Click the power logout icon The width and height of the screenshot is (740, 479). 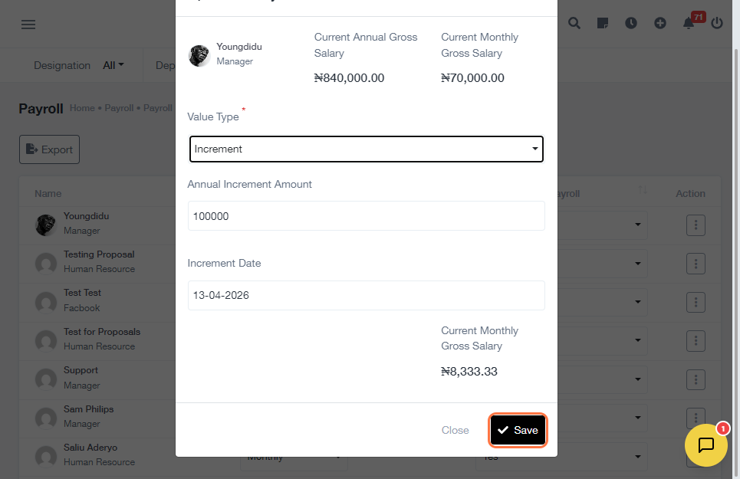pos(717,23)
